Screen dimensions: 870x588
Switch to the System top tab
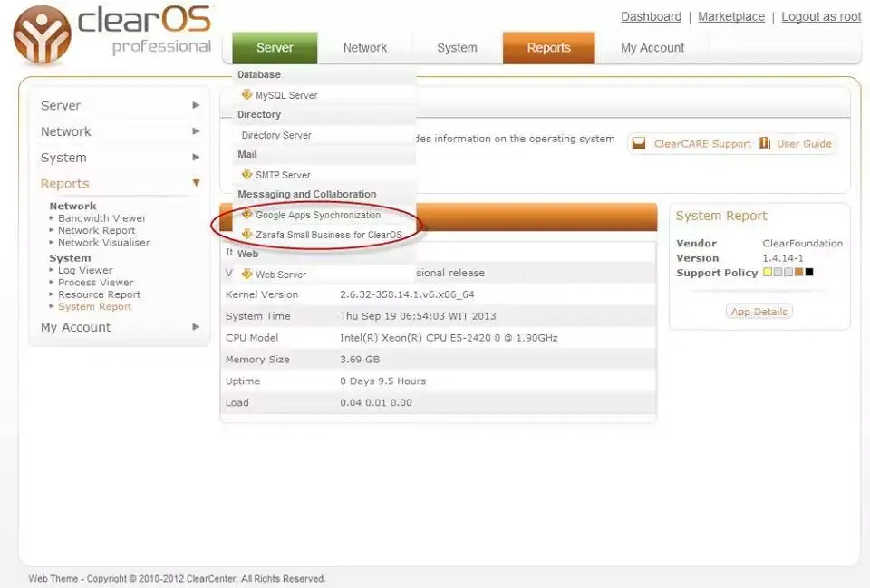pos(457,48)
